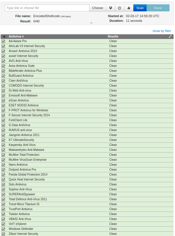175x236 pixels.
Task: Uncheck the FortiClient Lite checkbox
Action: 3,120
